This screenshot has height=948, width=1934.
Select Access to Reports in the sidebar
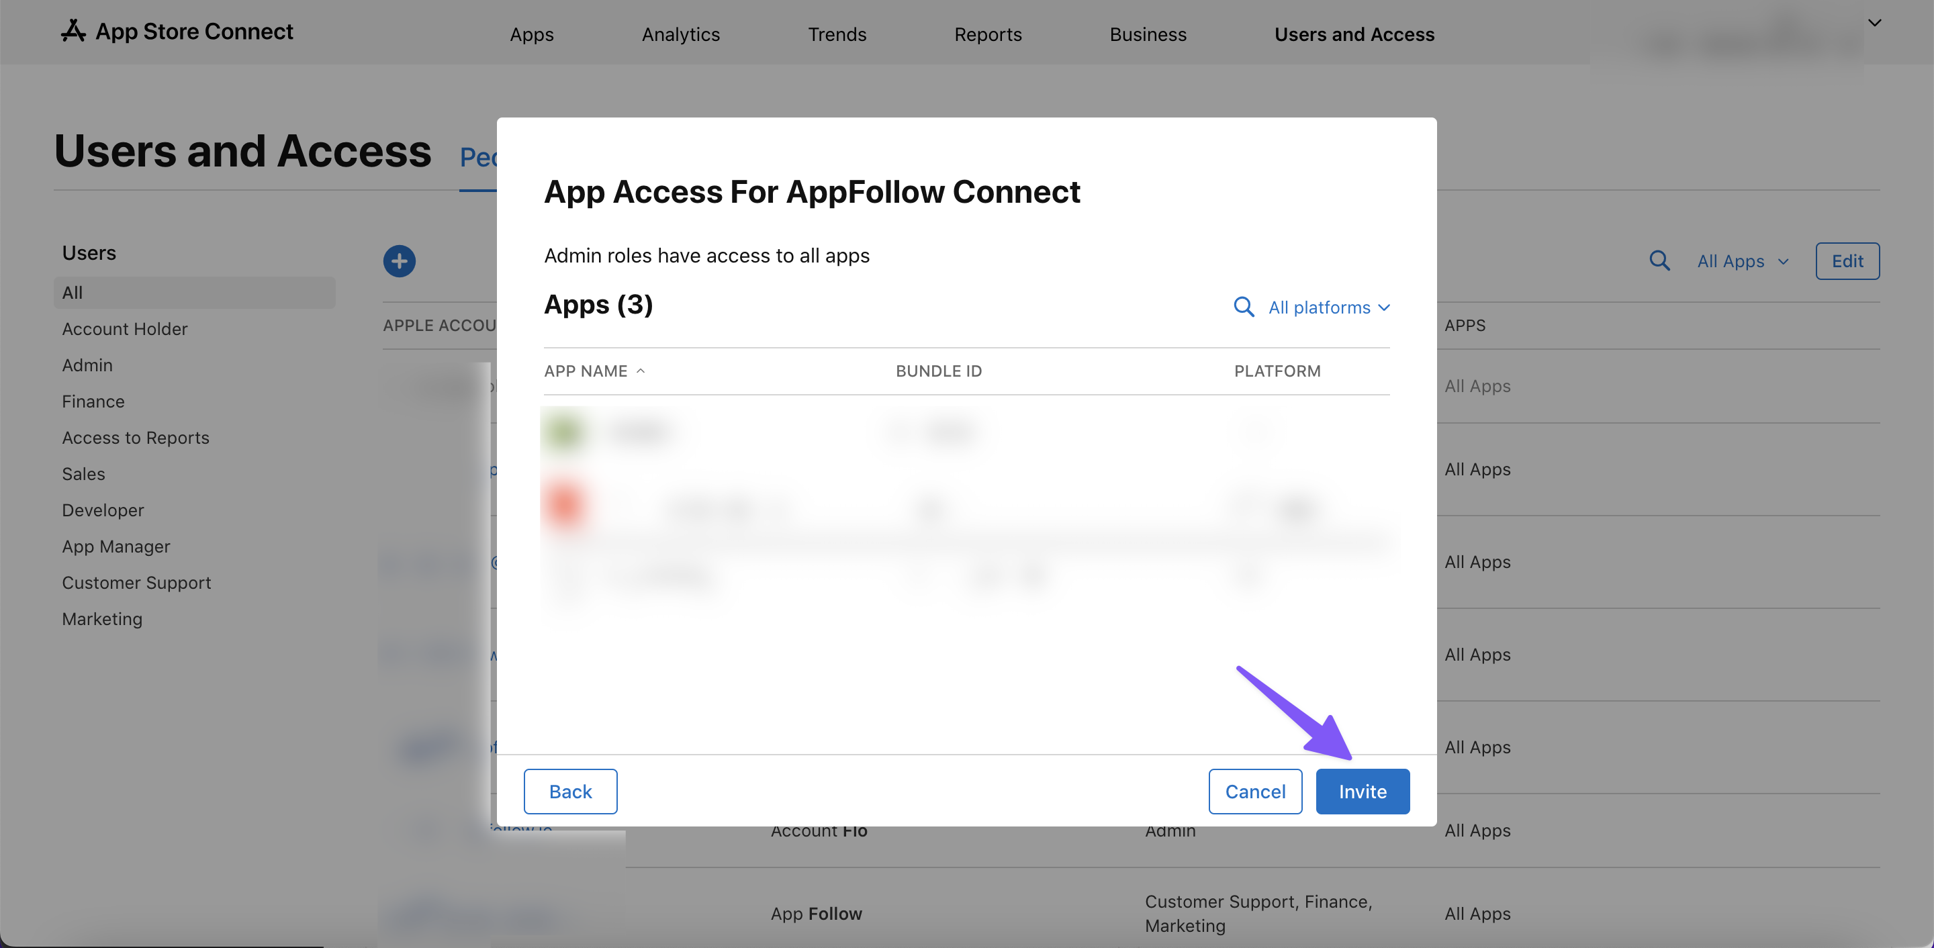point(135,438)
